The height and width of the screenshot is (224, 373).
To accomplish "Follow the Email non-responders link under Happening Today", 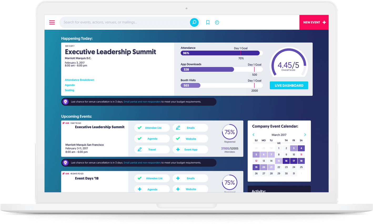I will 142,102.
